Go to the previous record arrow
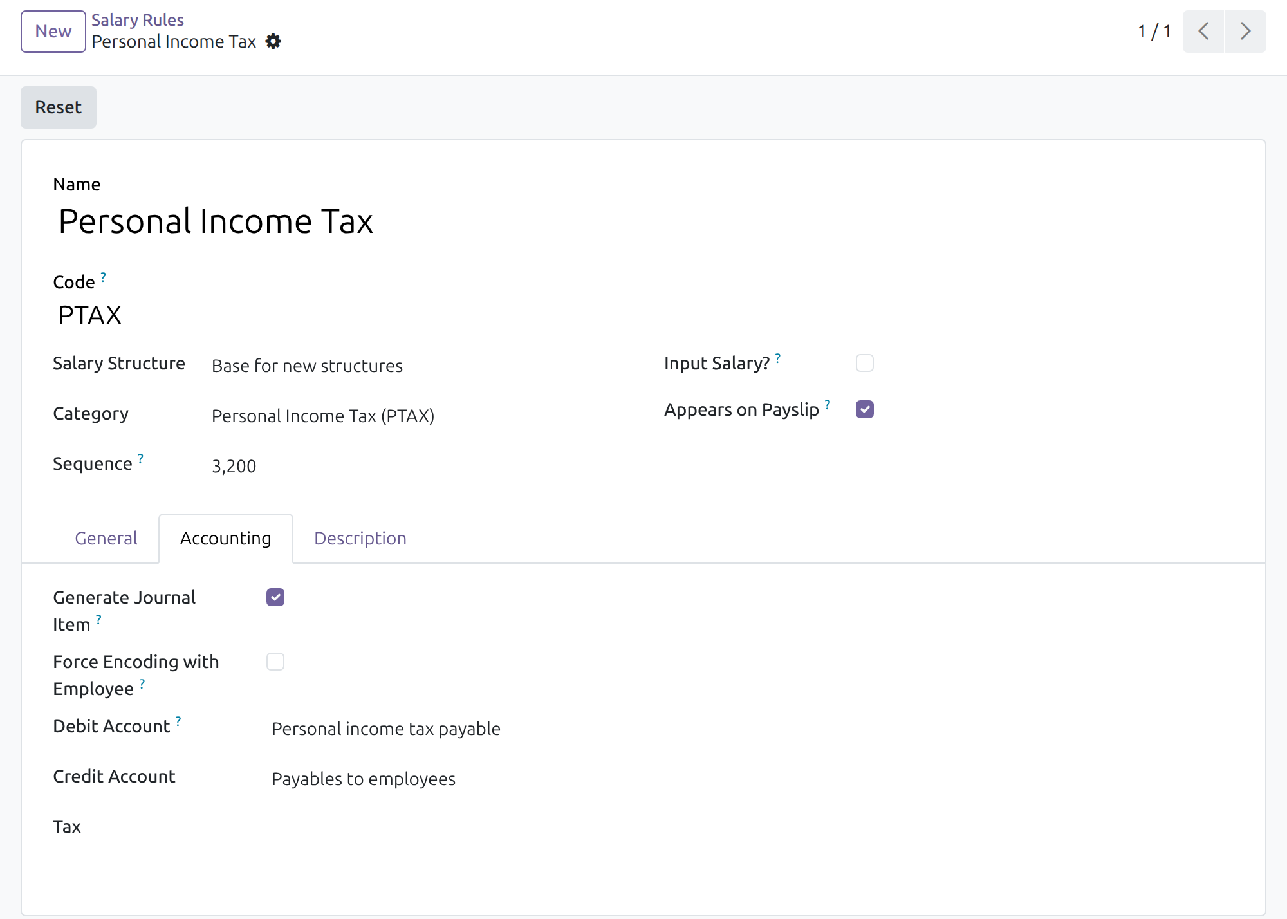The image size is (1287, 919). (x=1203, y=32)
